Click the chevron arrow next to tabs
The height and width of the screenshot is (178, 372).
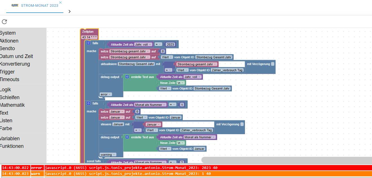click(x=69, y=12)
